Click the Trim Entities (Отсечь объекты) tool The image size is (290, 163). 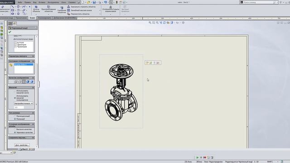(36, 9)
